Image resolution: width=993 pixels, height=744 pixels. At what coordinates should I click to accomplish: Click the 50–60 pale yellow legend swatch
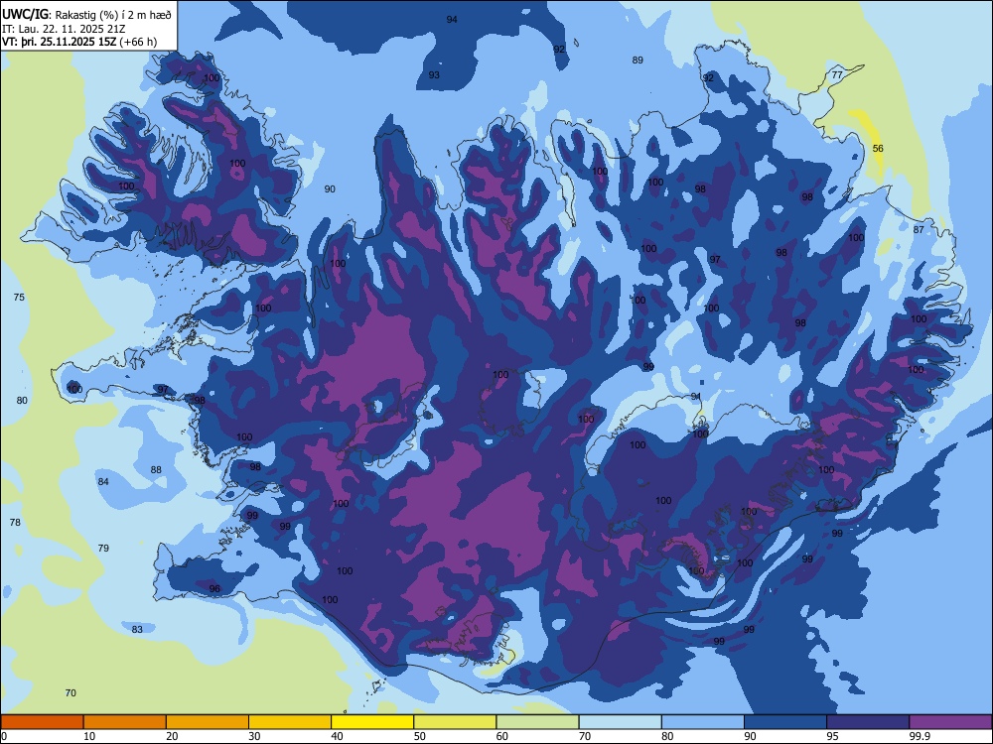pyautogui.click(x=455, y=722)
